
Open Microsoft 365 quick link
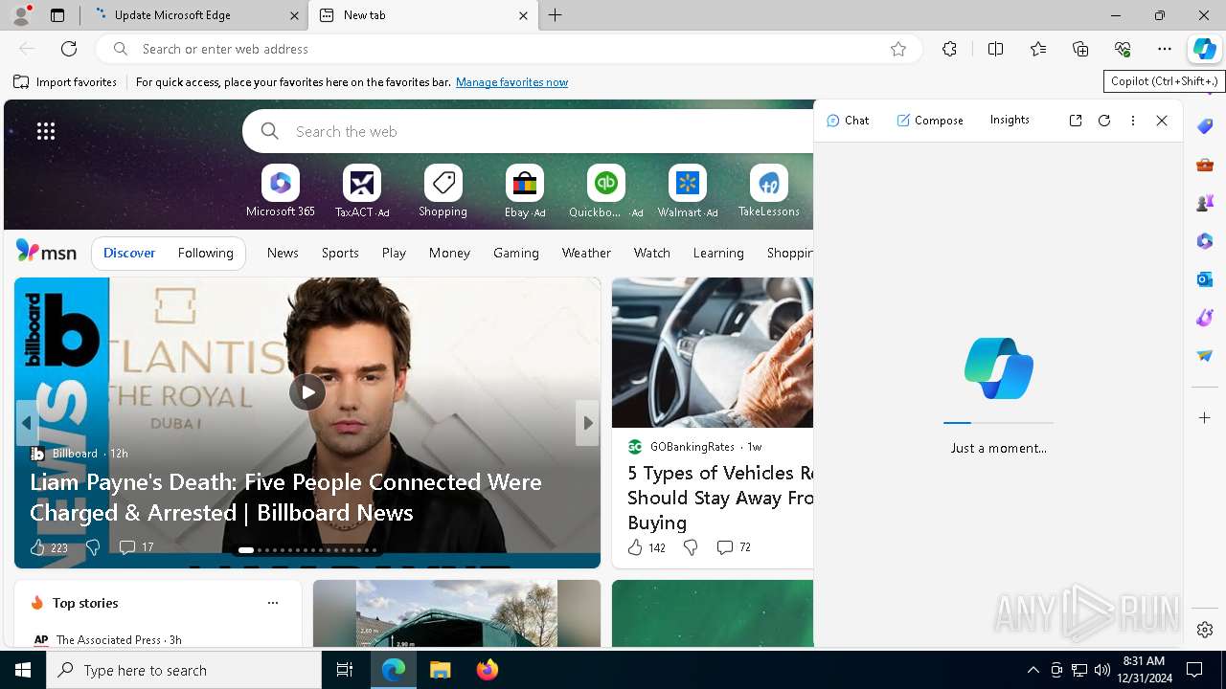click(280, 191)
